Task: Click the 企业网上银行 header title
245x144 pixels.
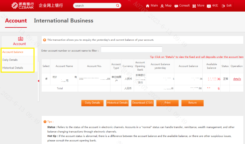Action: [x=51, y=6]
